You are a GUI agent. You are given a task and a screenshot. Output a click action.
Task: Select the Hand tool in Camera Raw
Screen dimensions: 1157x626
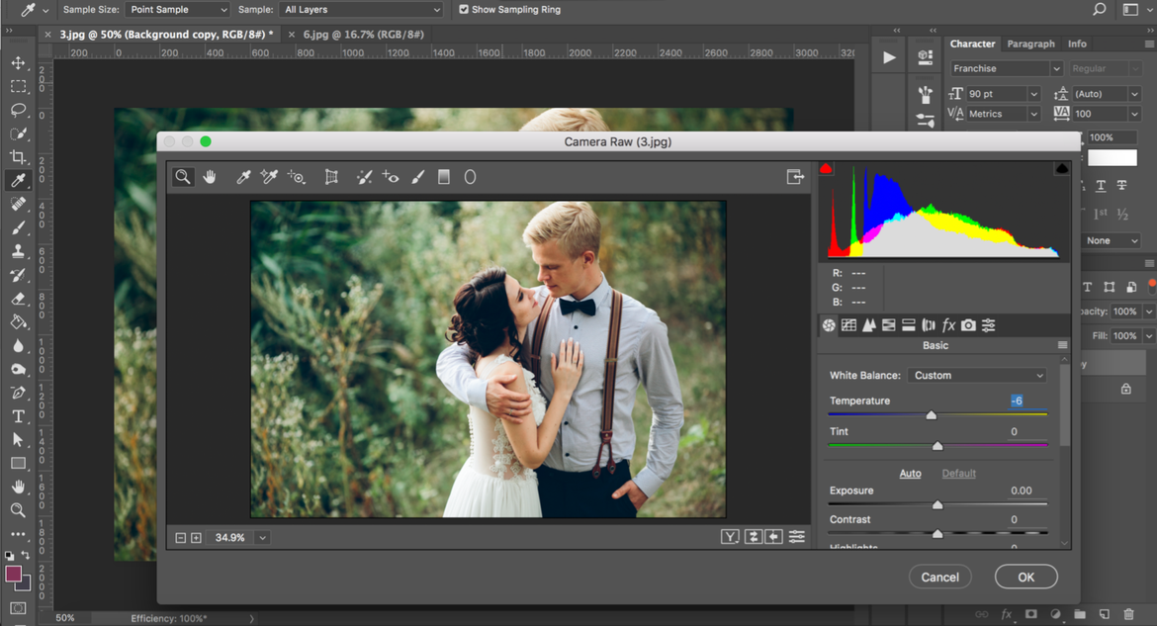coord(210,177)
